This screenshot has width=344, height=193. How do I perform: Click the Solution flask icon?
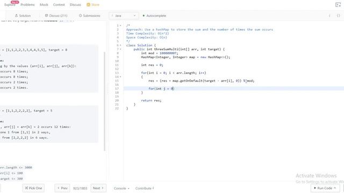tap(16, 16)
